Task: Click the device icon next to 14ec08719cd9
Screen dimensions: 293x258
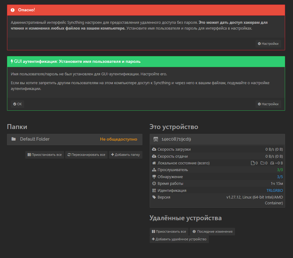Action: (156, 139)
